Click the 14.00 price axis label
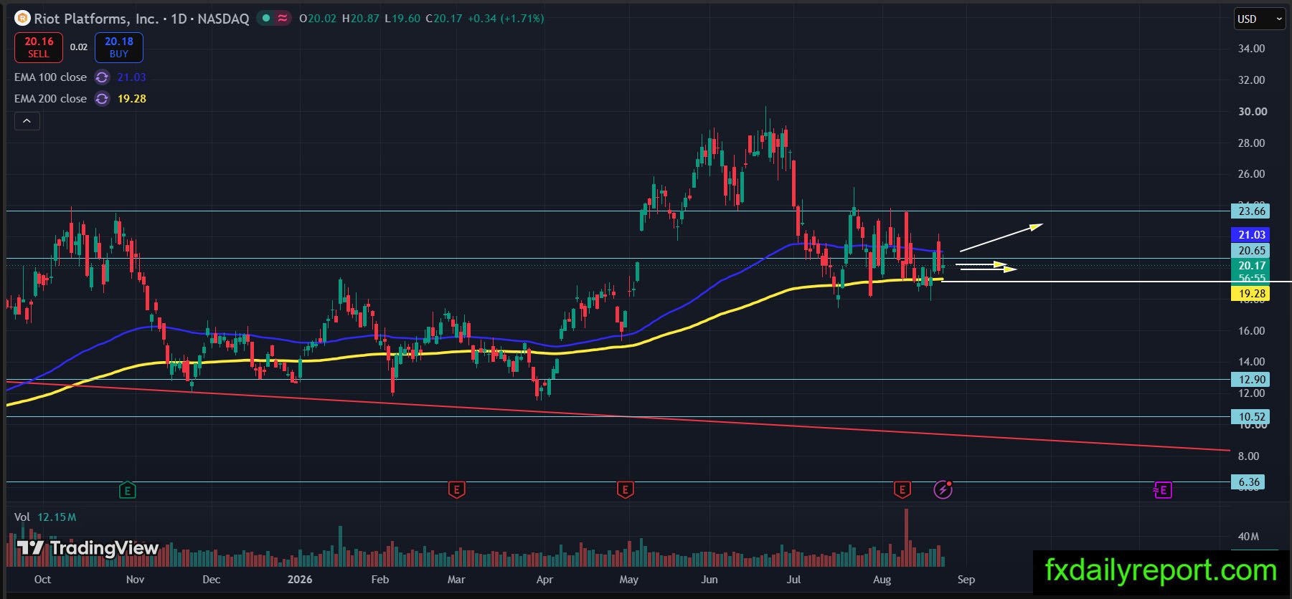Screen dimensions: 1292x599 tap(1252, 362)
